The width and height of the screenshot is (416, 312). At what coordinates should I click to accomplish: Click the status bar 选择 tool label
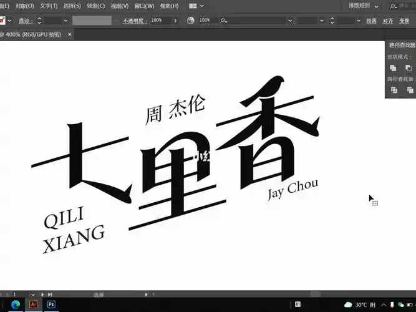[x=99, y=295]
